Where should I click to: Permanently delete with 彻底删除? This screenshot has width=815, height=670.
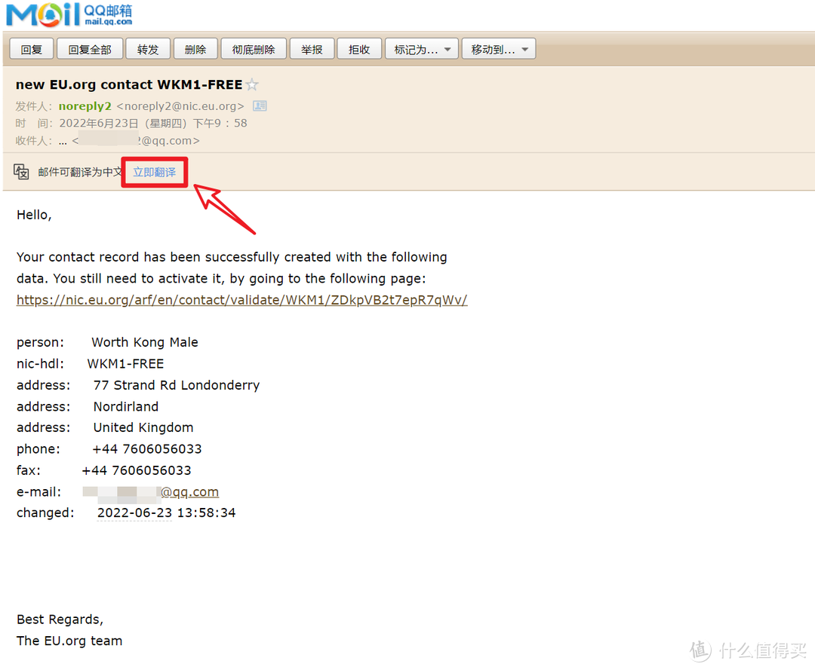click(x=254, y=50)
